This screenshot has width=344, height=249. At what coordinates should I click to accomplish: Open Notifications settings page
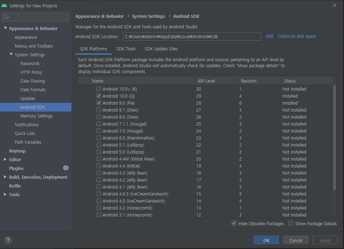(x=27, y=124)
